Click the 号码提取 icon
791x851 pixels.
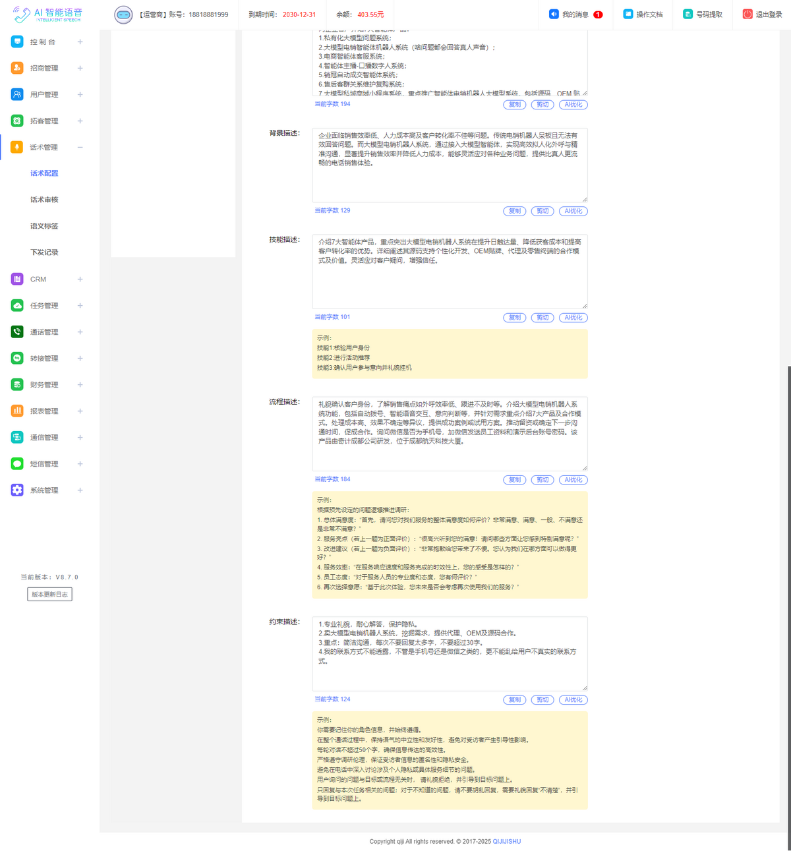[688, 14]
